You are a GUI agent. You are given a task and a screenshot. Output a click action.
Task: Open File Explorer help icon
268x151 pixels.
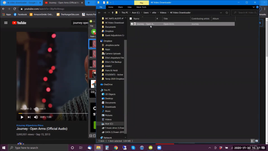tap(257, 7)
